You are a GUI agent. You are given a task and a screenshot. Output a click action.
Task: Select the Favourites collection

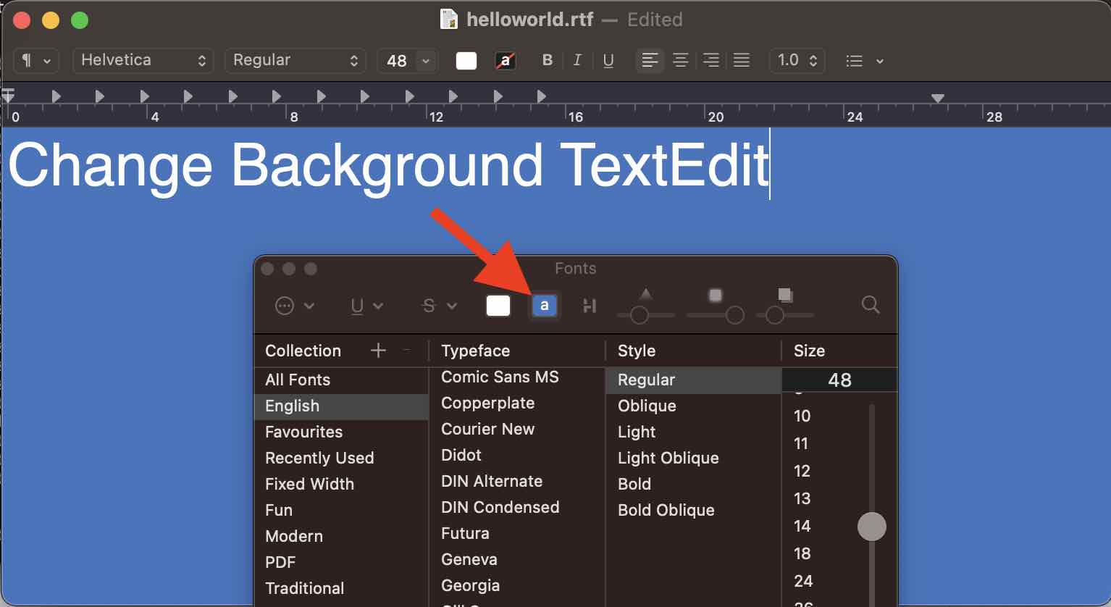tap(303, 432)
